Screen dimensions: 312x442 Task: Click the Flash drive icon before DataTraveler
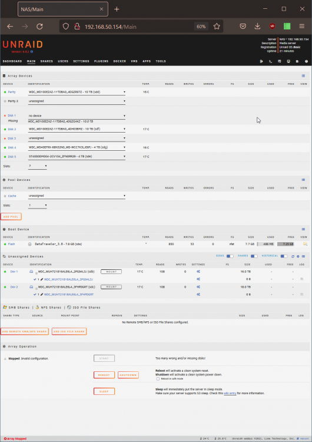30,244
